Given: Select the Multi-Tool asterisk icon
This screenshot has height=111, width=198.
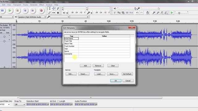Looking at the screenshot, I should [x=58, y=13].
